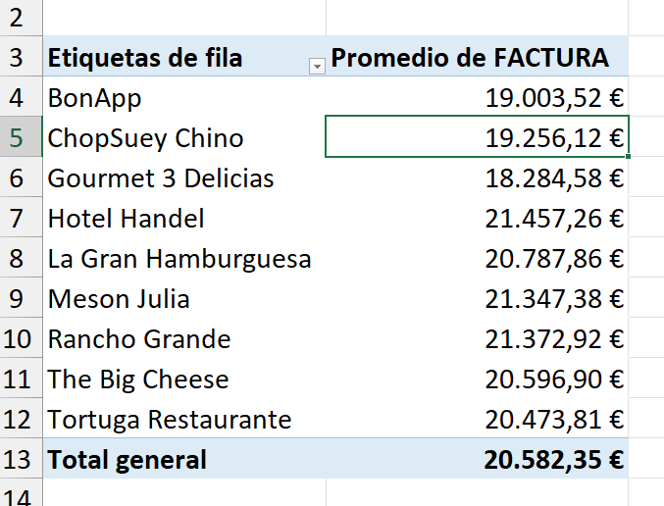Click the value 19.003,52 € cell
Screen dimensions: 664x506
[477, 96]
